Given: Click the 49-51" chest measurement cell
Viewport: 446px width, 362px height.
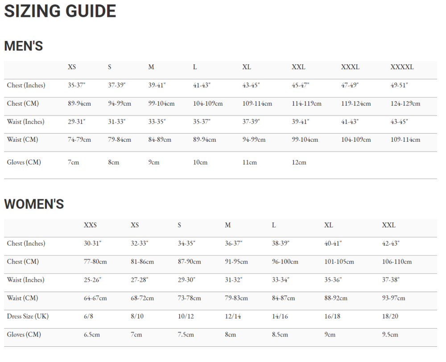Looking at the screenshot, I should (399, 86).
